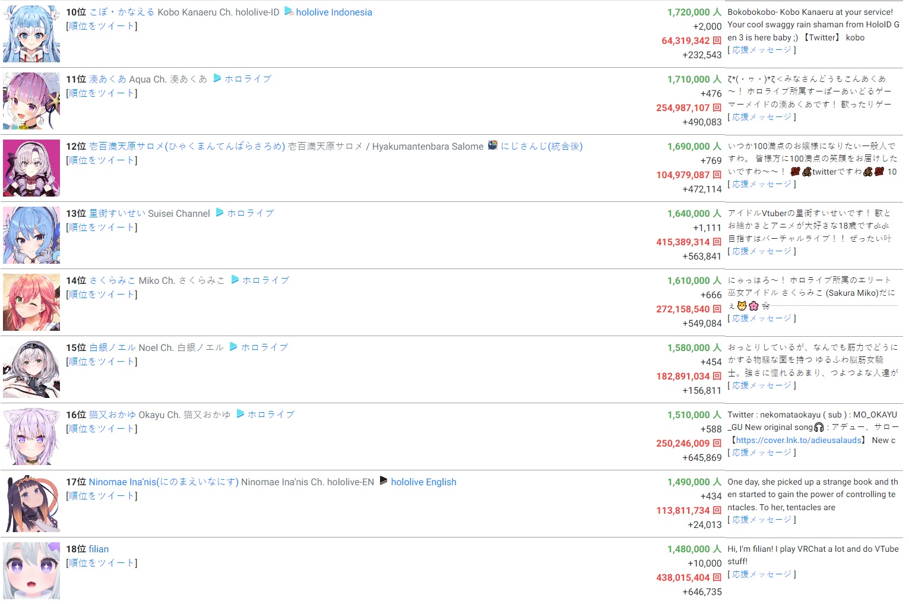Click the hololive English group icon
The image size is (909, 604).
point(384,481)
